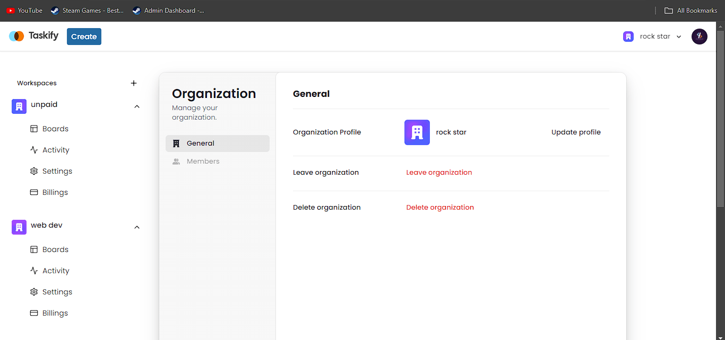Image resolution: width=725 pixels, height=340 pixels.
Task: Click the Activity pulse icon under web dev
Action: [x=34, y=271]
